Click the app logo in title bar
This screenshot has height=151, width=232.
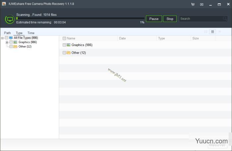click(x=4, y=4)
